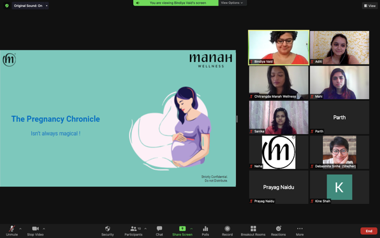Viewport: 380px width, 238px height.
Task: Open video options arrow next to Stop Video
Action: click(x=44, y=229)
